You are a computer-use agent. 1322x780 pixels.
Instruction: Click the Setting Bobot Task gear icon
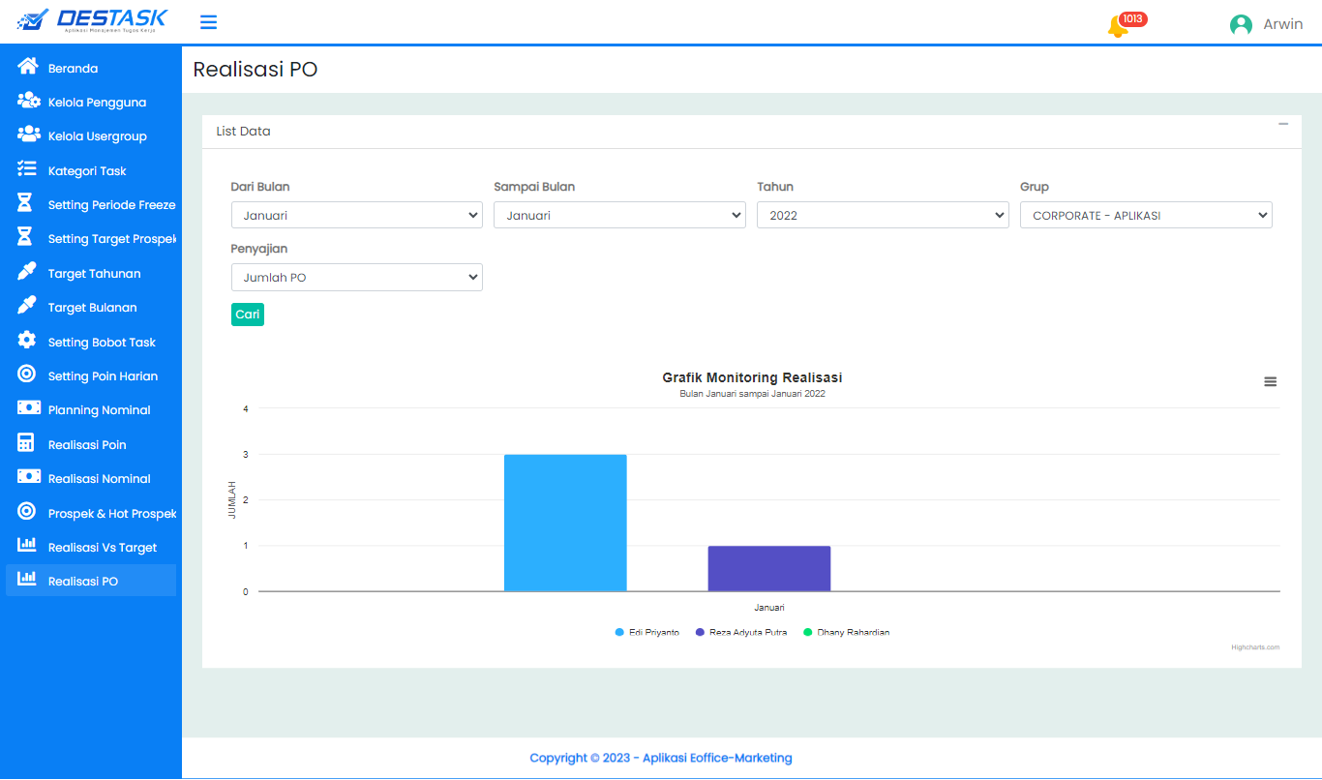coord(27,341)
